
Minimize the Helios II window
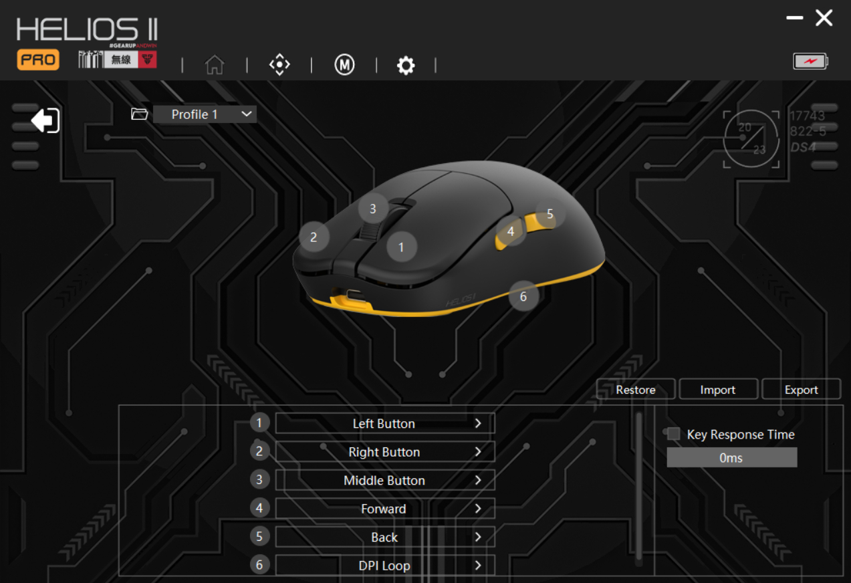click(x=795, y=18)
